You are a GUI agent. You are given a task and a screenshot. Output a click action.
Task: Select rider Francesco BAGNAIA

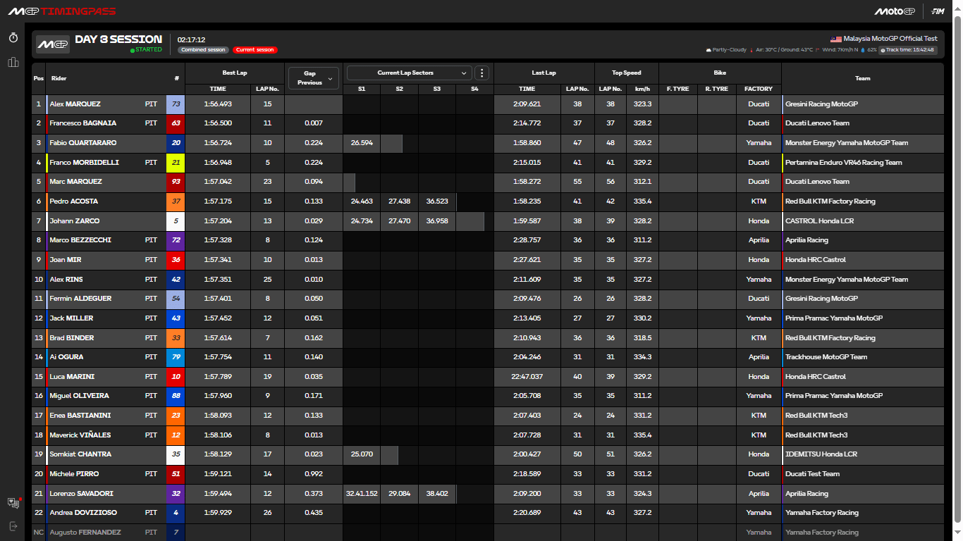pyautogui.click(x=83, y=123)
